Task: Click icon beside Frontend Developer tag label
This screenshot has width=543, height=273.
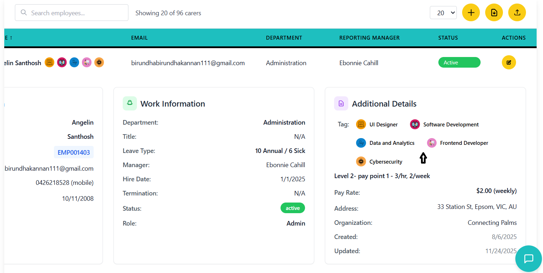Action: pyautogui.click(x=432, y=143)
